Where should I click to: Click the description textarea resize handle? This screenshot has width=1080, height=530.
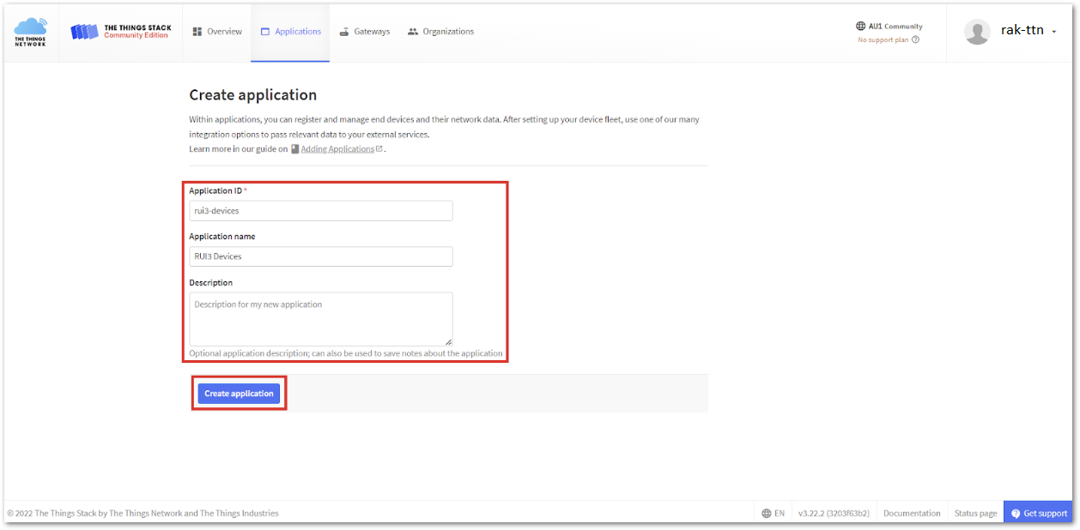pos(447,341)
